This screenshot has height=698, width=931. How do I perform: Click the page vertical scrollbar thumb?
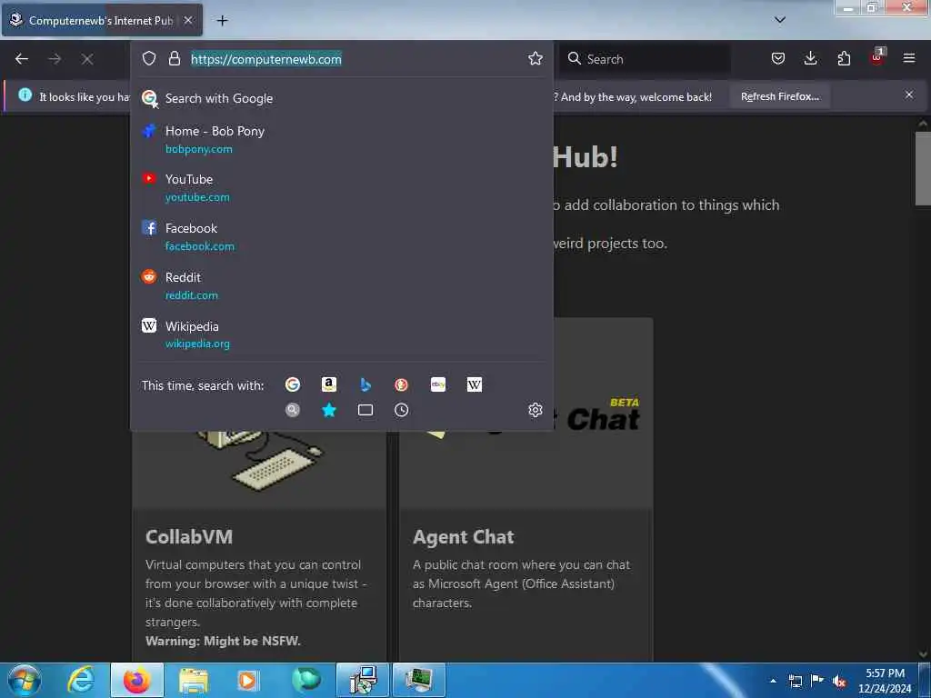tap(923, 168)
